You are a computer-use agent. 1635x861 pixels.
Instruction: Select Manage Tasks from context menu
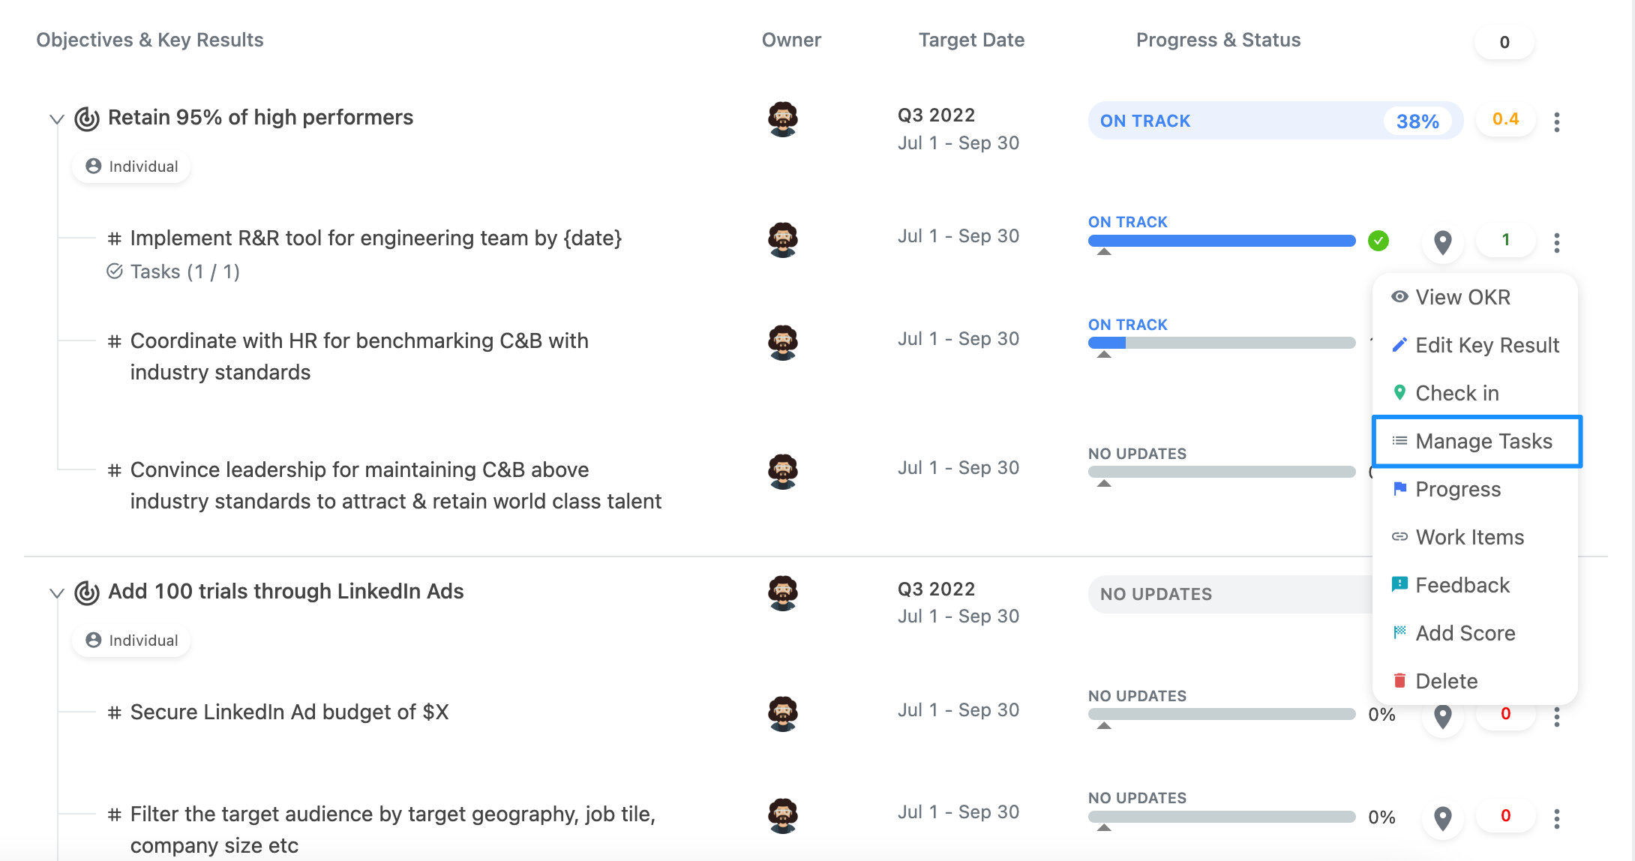tap(1477, 441)
